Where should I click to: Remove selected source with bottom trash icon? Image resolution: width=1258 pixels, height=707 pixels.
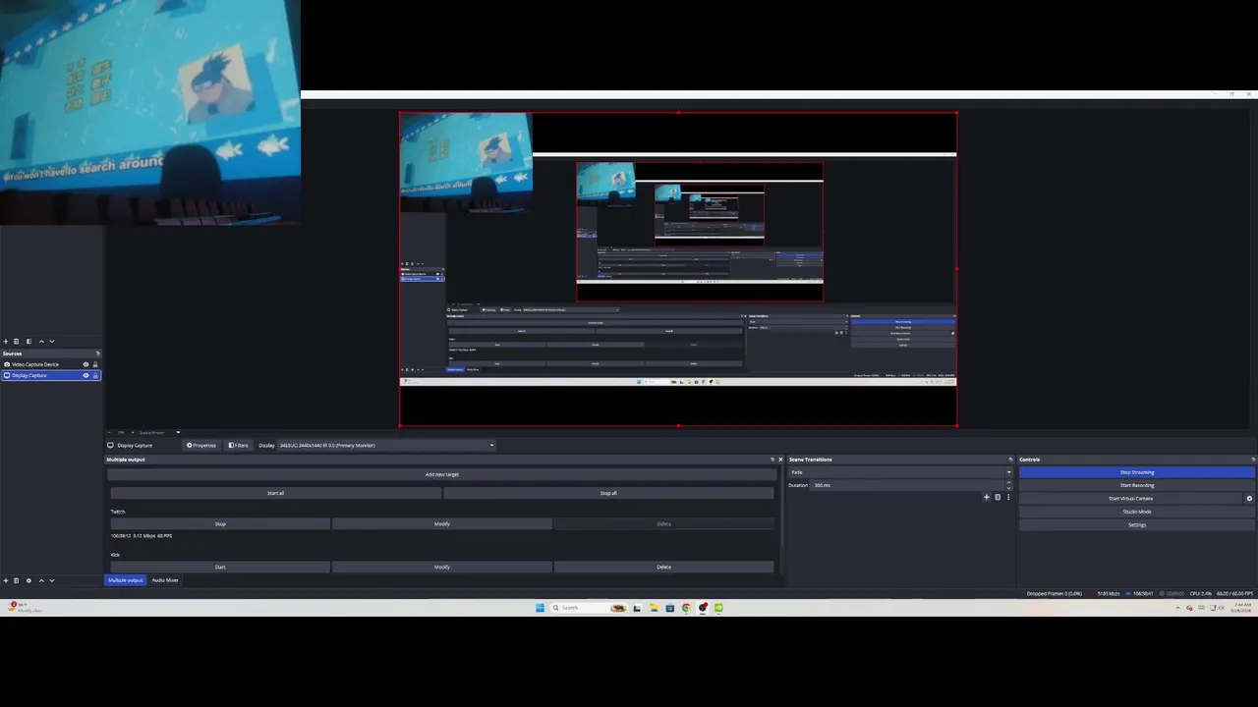(x=16, y=580)
